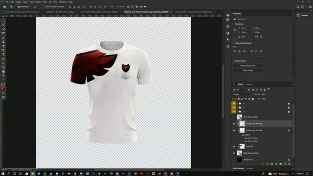Open the layer Fill dropdown
Image resolution: width=313 pixels, height=176 pixels.
coord(268,99)
